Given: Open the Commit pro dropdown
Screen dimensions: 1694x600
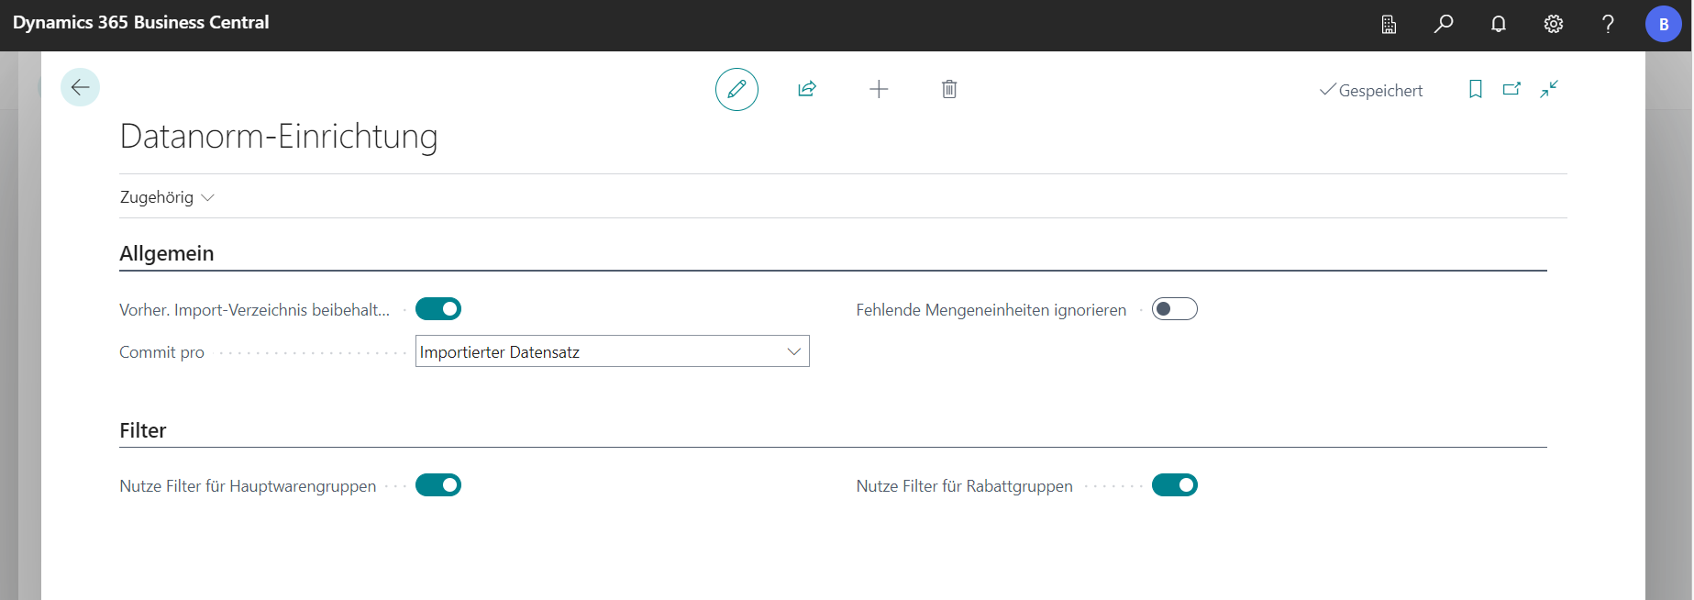Looking at the screenshot, I should [x=612, y=351].
